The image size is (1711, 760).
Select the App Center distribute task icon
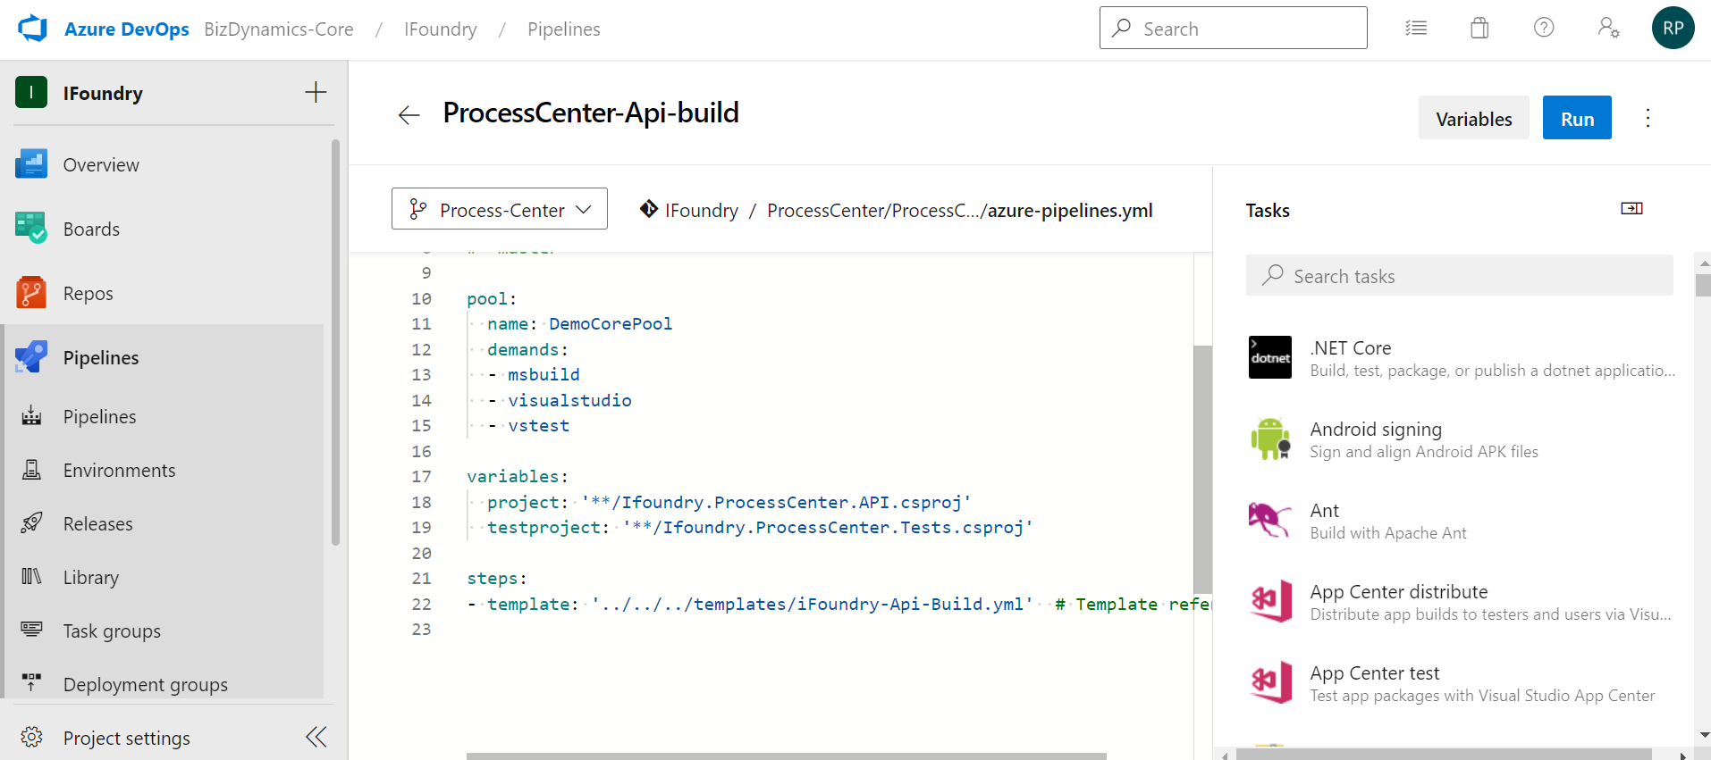(1269, 601)
